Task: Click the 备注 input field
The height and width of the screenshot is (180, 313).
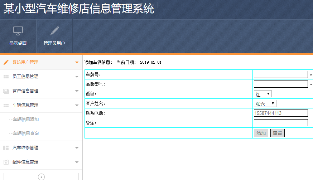Action: click(x=280, y=123)
